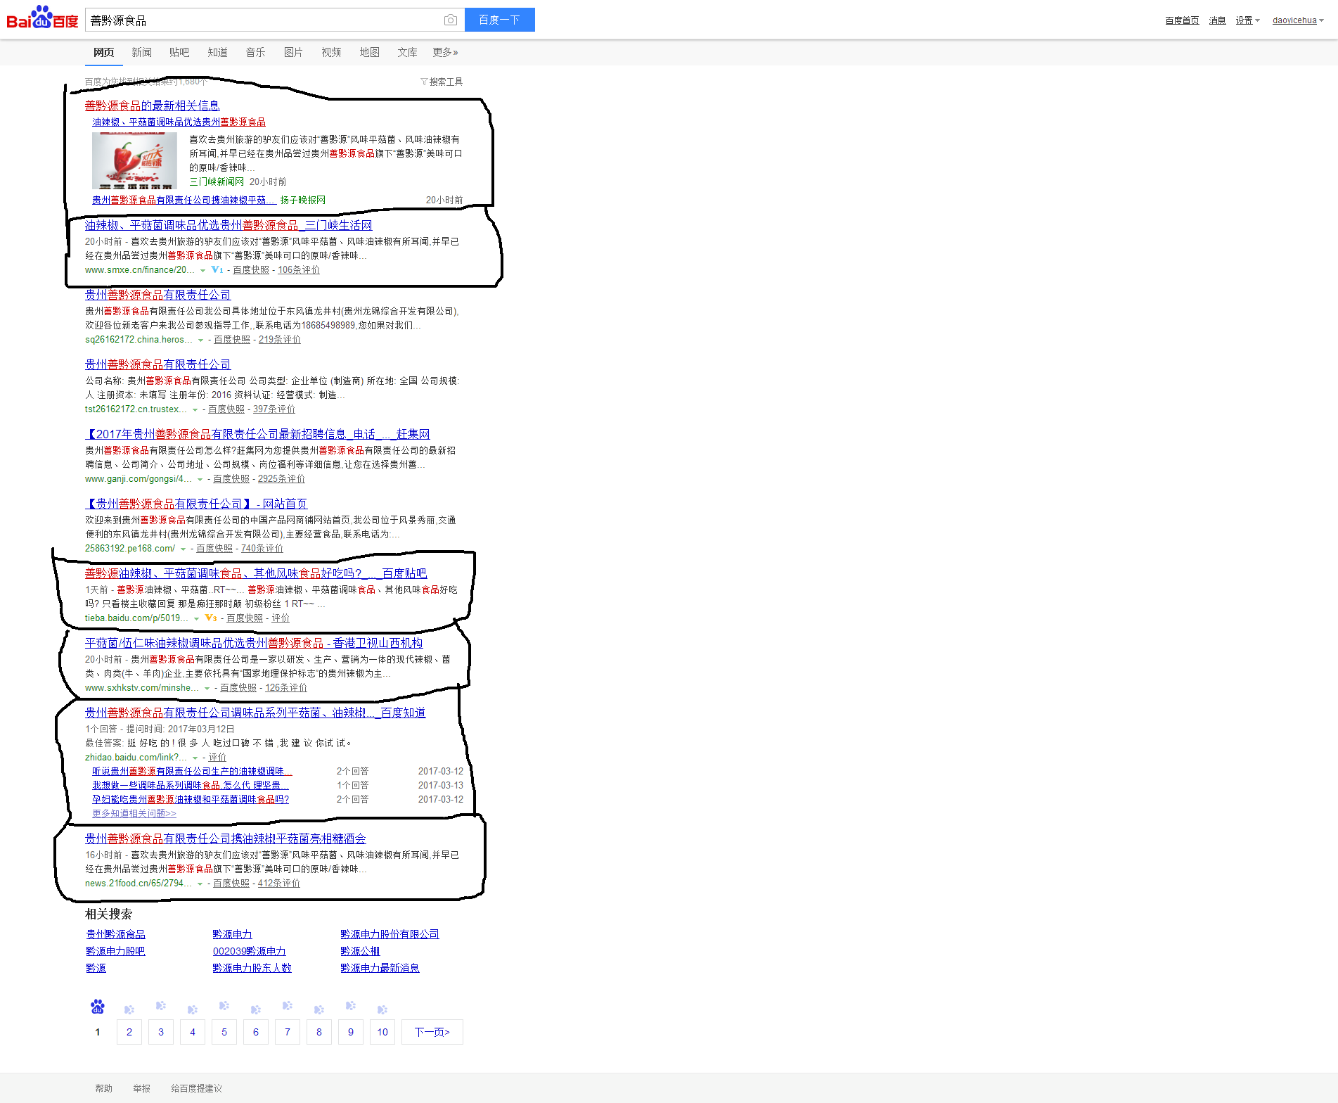The image size is (1338, 1103).
Task: Expand the arrow beside www.ganji.com URL
Action: [x=200, y=480]
